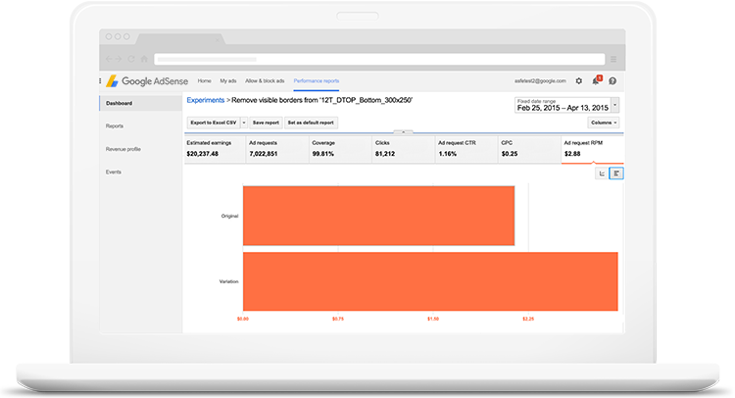Expand the date range dropdown arrow
735x398 pixels.
tap(615, 105)
